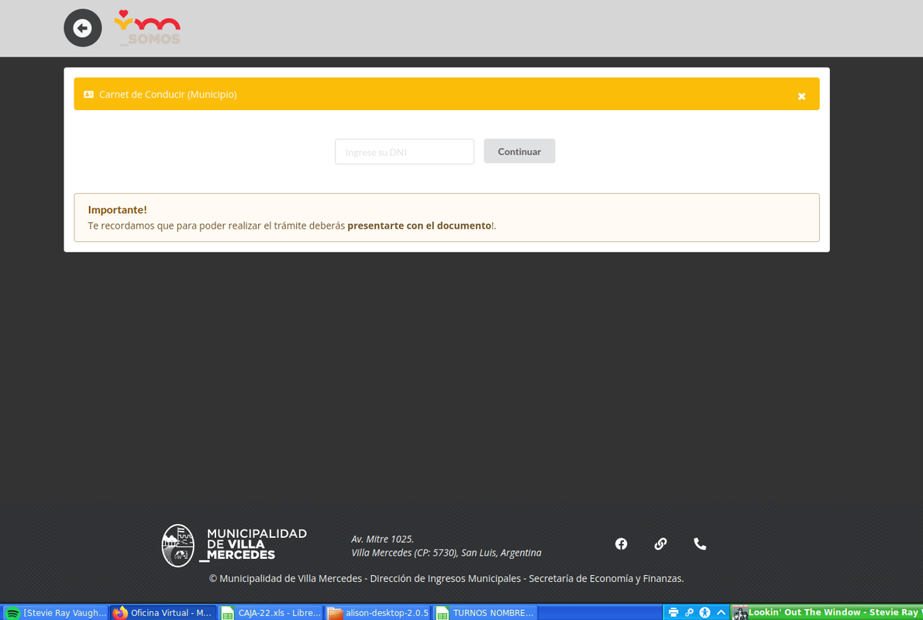923x620 pixels.
Task: Click 'presentarte con el documento' bold text
Action: tap(419, 226)
